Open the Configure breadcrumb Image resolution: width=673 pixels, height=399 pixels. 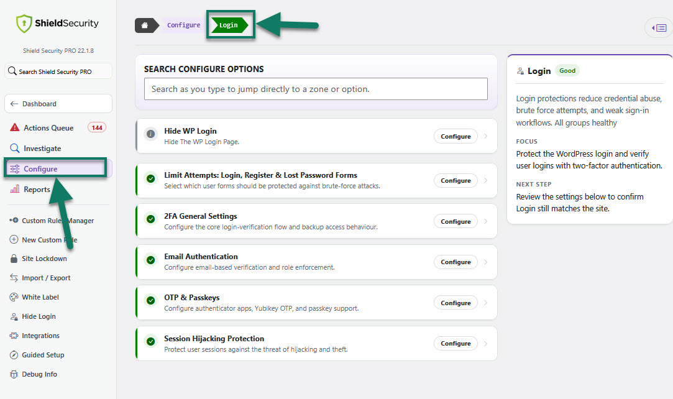pyautogui.click(x=184, y=25)
